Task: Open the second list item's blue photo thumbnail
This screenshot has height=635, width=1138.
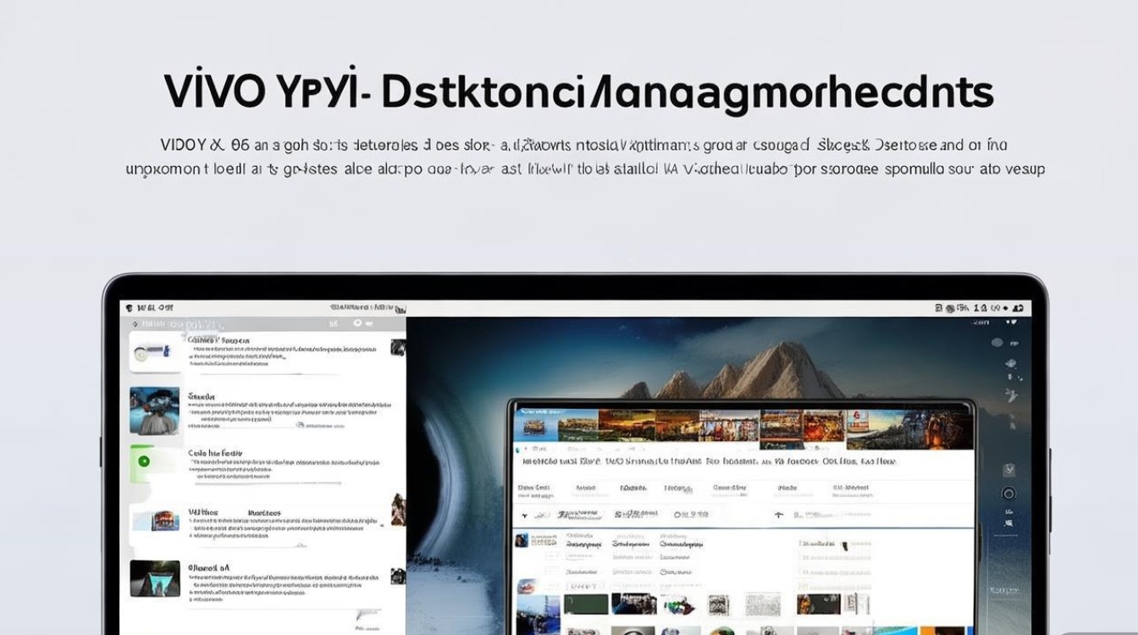Action: [155, 411]
